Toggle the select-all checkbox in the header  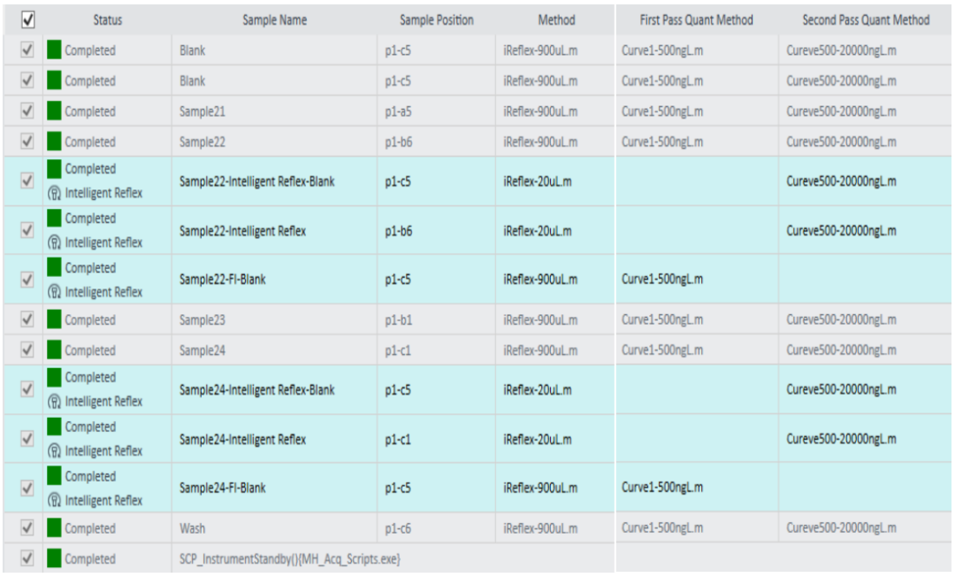[27, 20]
